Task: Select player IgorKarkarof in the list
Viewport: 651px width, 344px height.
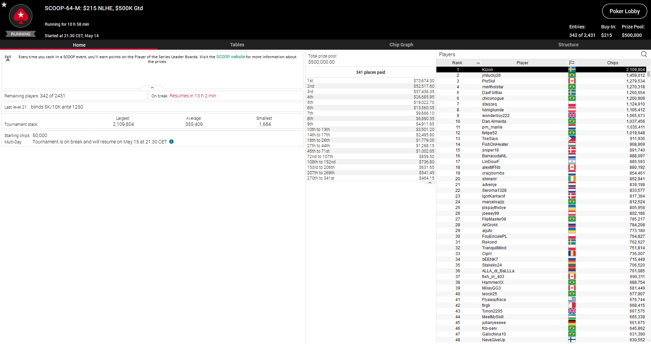Action: pos(541,196)
